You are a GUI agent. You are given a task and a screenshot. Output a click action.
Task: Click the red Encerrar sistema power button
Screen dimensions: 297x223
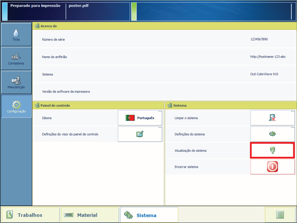tap(273, 167)
